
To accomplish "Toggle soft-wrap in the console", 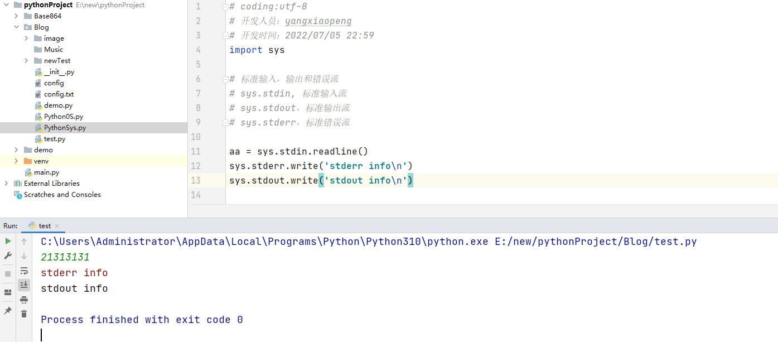I will coord(24,271).
